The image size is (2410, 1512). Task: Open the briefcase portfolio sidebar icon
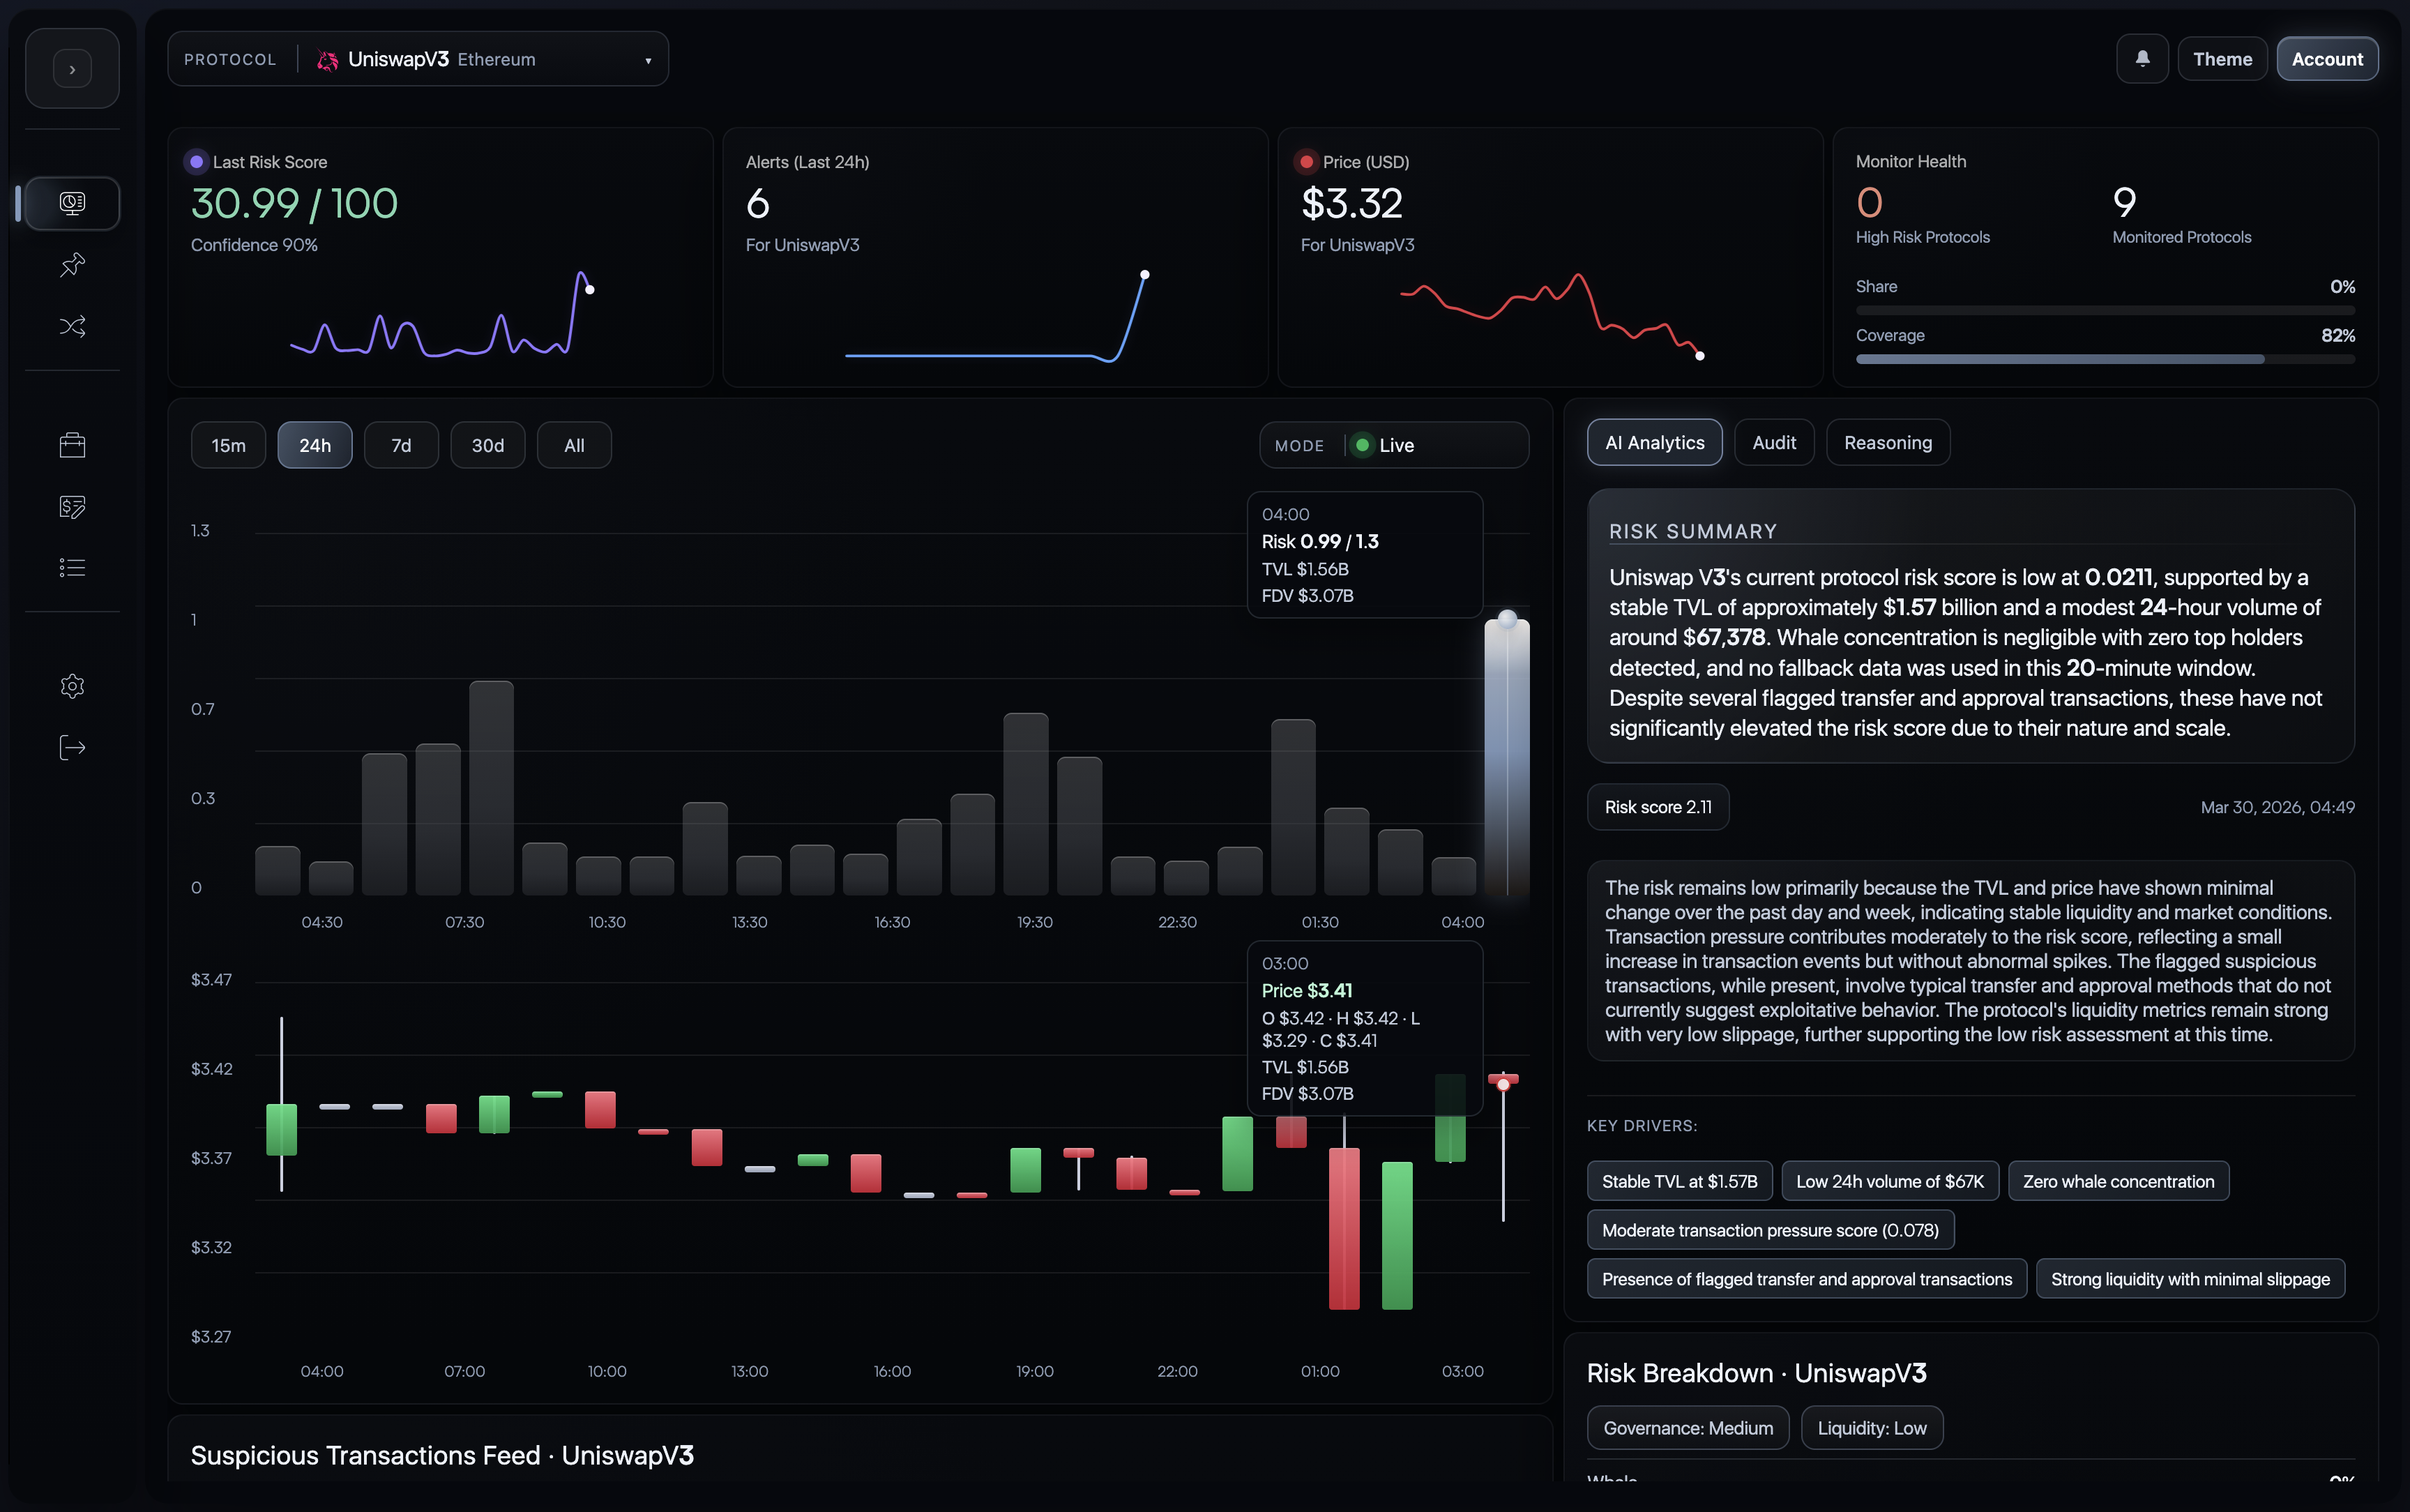tap(72, 445)
